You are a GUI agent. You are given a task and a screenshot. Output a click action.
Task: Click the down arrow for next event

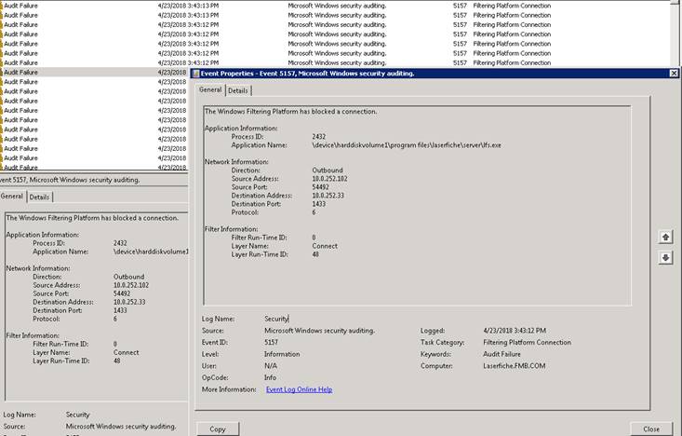pyautogui.click(x=665, y=257)
